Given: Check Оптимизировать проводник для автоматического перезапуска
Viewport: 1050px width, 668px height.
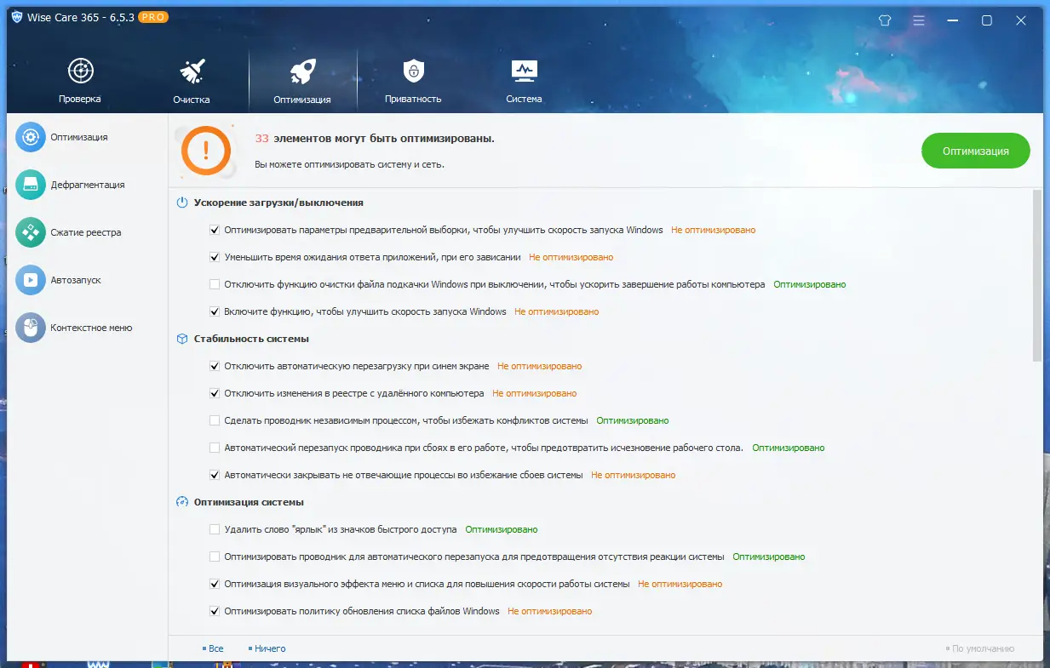Looking at the screenshot, I should (215, 557).
